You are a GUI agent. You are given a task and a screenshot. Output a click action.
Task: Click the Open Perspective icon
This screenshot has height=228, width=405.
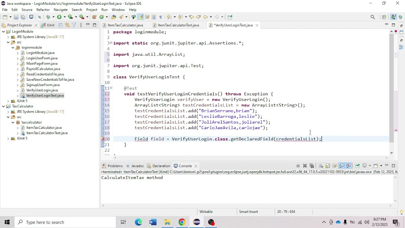[384, 17]
